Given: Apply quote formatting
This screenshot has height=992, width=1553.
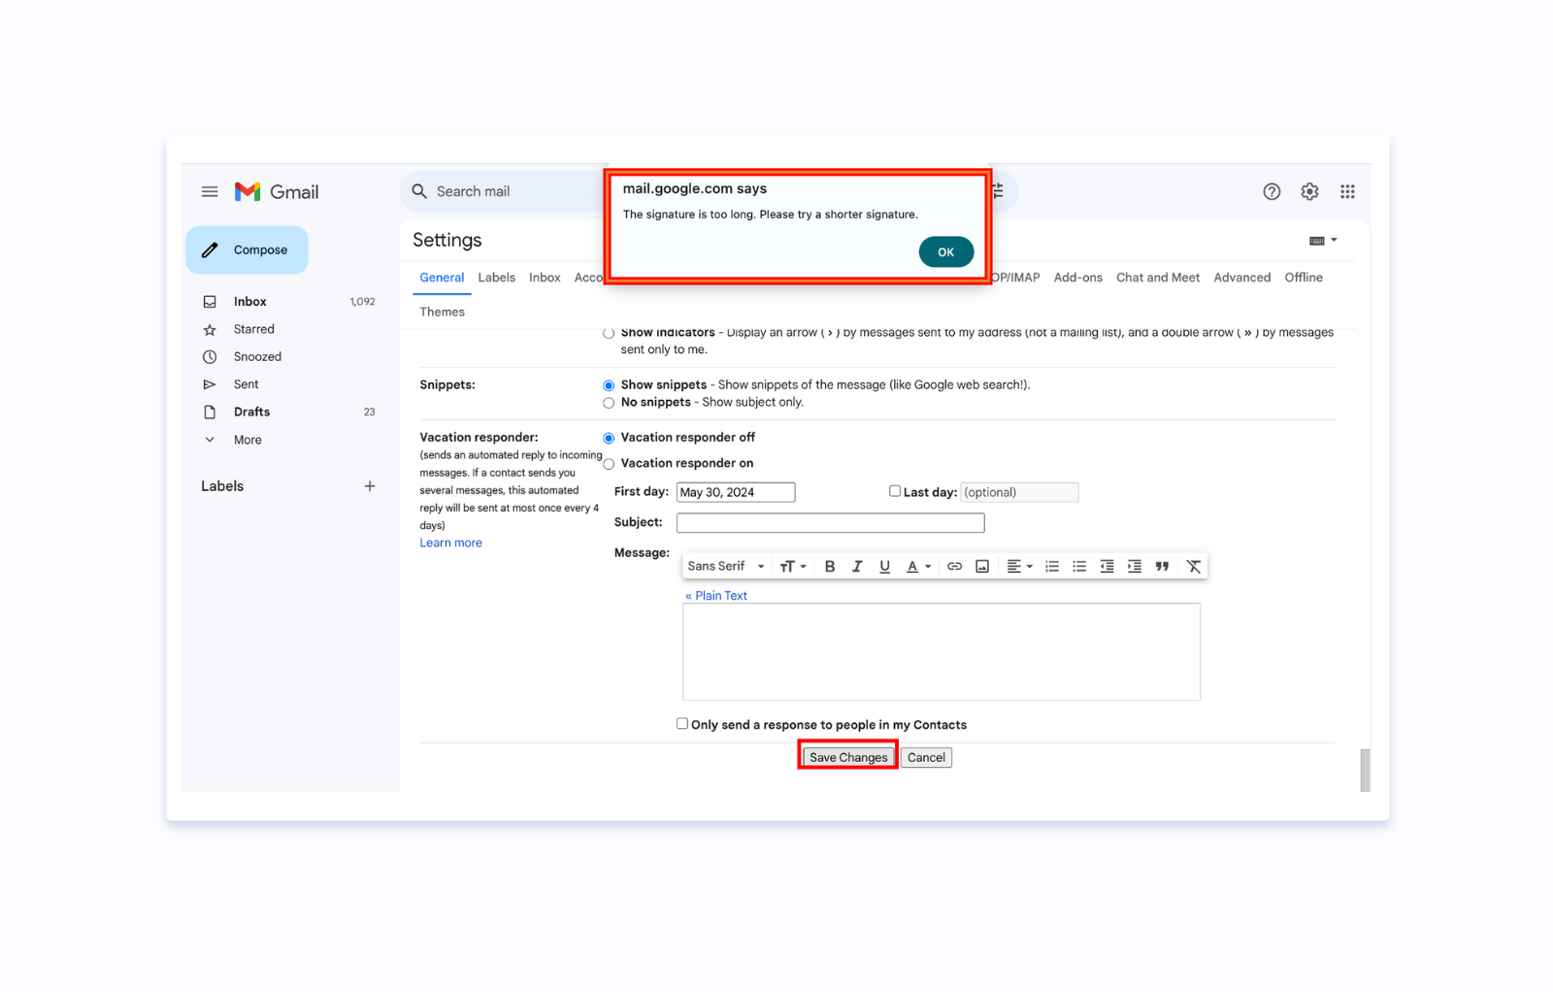Looking at the screenshot, I should [x=1162, y=567].
